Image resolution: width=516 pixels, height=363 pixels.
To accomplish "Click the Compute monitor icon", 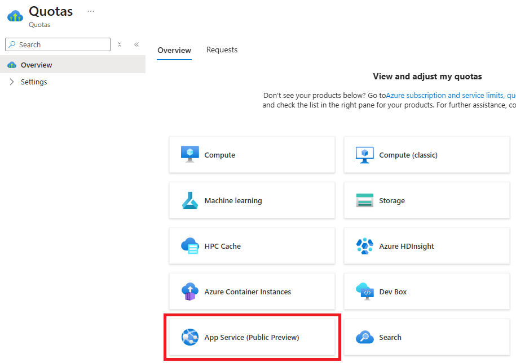I will (190, 154).
